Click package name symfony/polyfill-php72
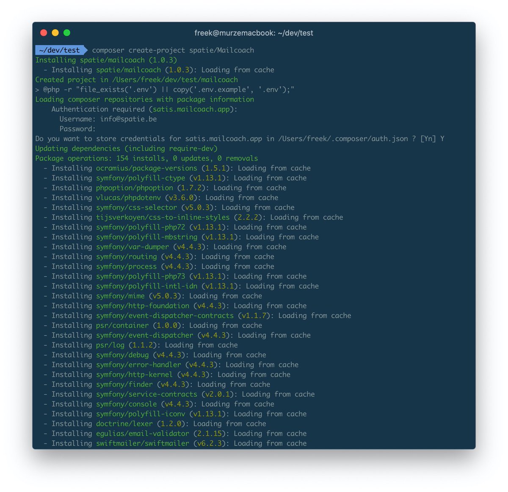This screenshot has height=492, width=508. (141, 227)
